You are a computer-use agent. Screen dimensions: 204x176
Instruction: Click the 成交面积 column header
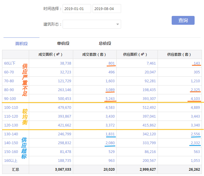point(51,55)
